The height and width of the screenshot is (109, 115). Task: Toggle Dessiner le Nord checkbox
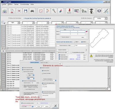click(x=43, y=71)
